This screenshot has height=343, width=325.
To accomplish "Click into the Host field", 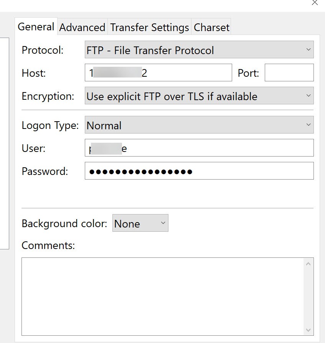I will tap(158, 73).
